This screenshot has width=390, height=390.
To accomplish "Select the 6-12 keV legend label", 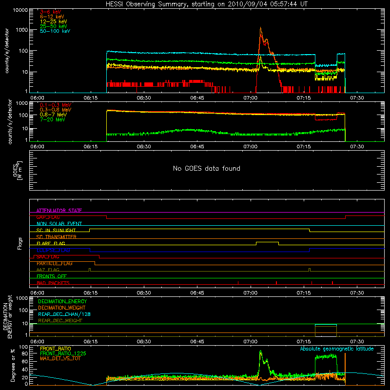I will tap(52, 17).
